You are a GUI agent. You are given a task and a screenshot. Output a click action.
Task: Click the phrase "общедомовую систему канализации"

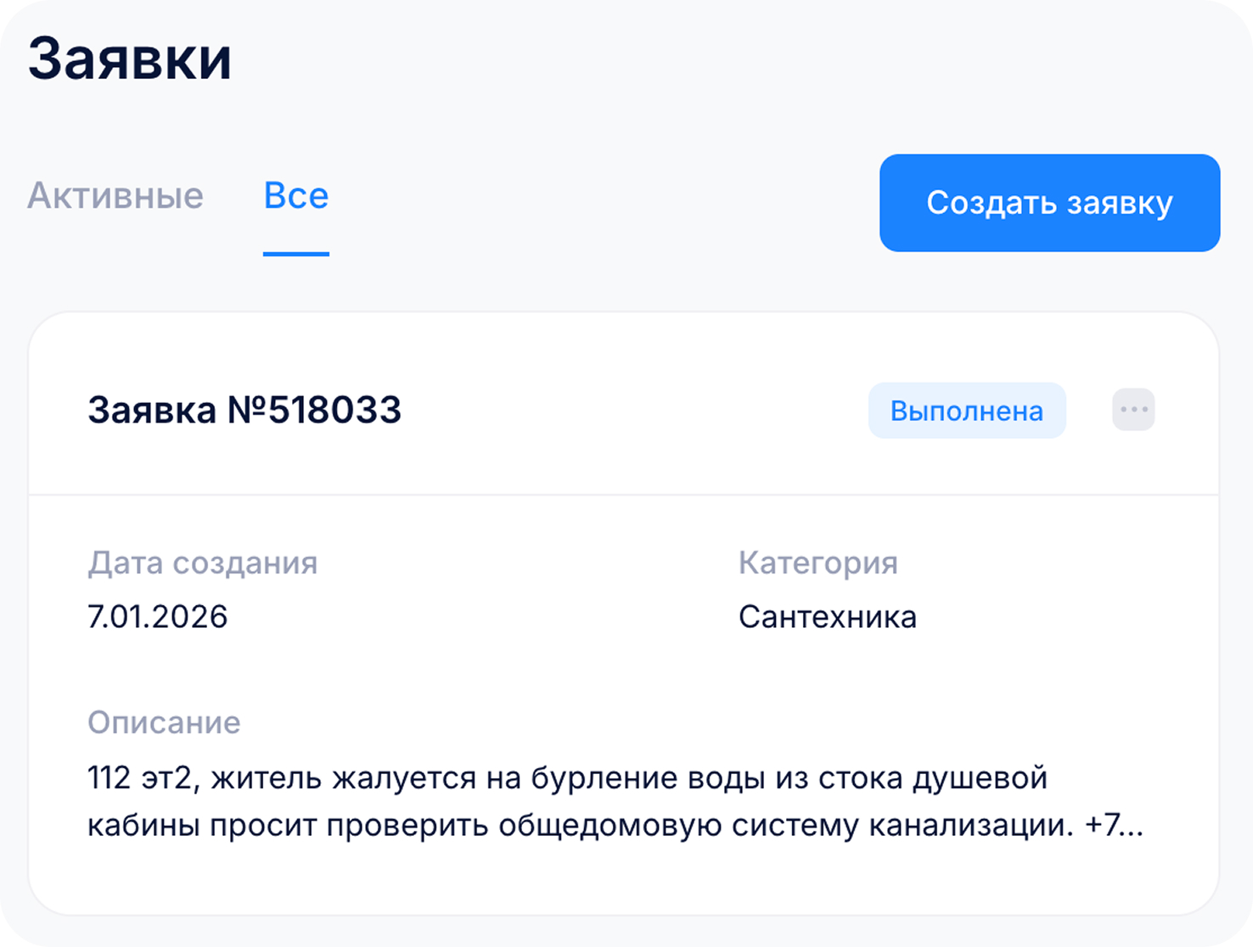[785, 825]
